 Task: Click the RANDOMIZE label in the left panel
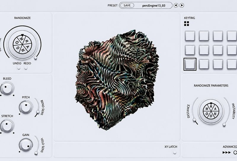23,18
